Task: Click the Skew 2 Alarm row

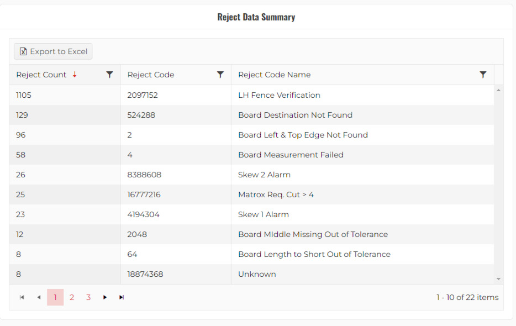Action: 264,175
